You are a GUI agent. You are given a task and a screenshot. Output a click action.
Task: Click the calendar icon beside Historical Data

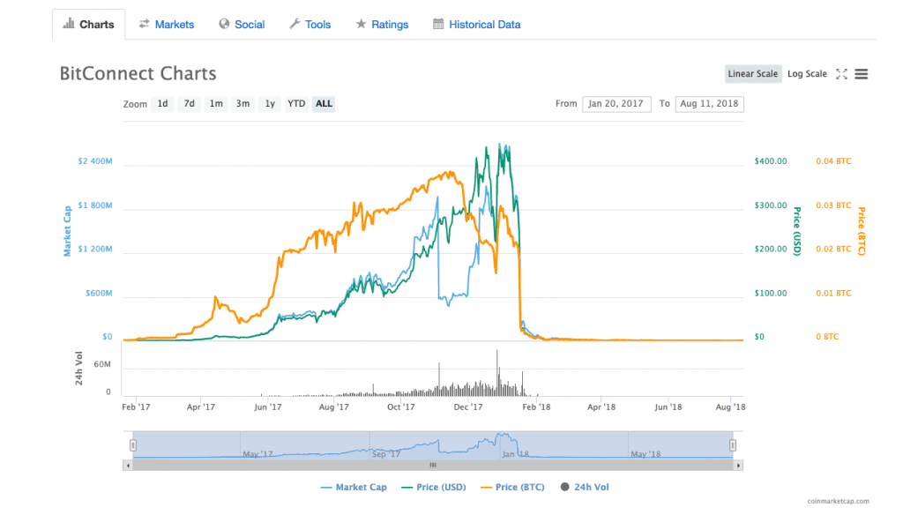click(437, 24)
